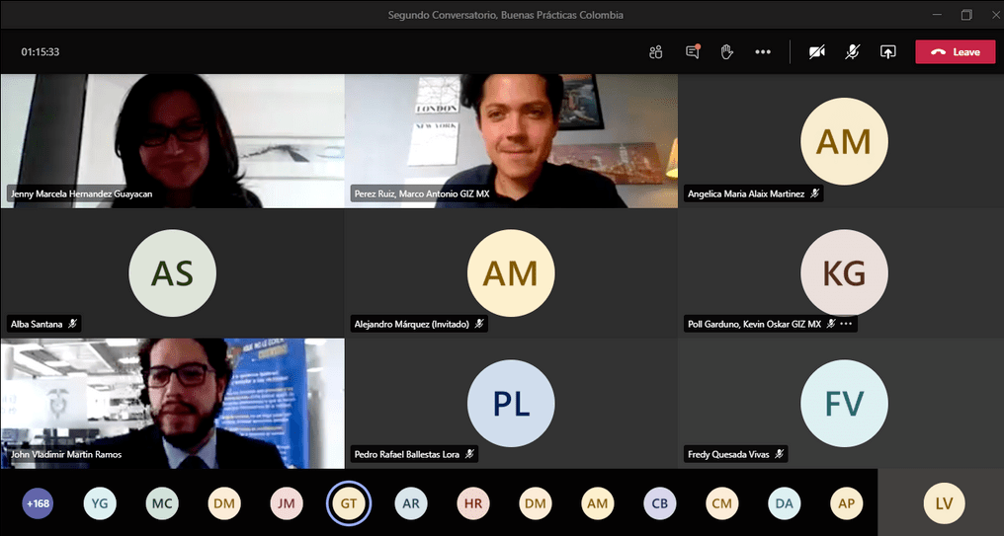The image size is (1004, 536).
Task: Click the Fredy Quesada Vivas FV avatar
Action: (x=843, y=403)
